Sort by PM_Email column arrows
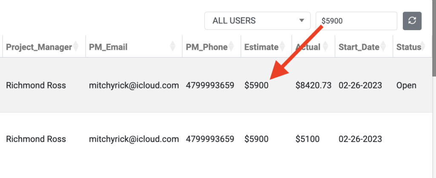 tap(173, 46)
